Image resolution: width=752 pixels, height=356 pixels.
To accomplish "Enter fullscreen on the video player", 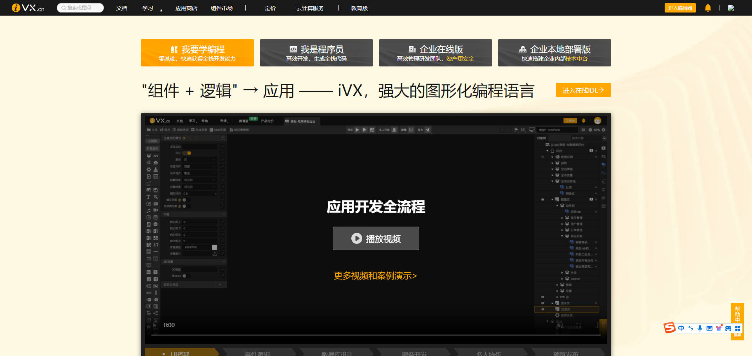I will [x=579, y=325].
